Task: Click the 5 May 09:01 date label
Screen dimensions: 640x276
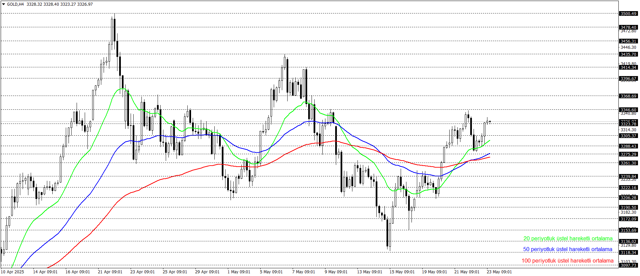Action: [x=271, y=272]
